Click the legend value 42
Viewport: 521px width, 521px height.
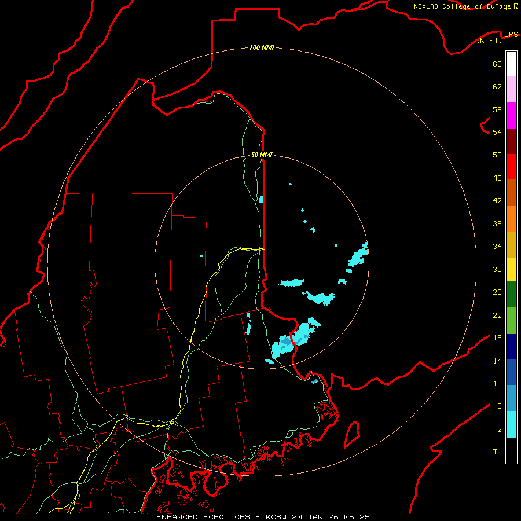tap(497, 201)
